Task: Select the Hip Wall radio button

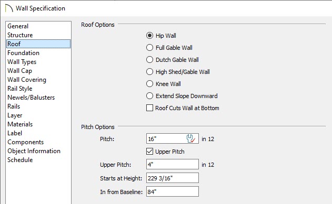Action: click(x=149, y=36)
